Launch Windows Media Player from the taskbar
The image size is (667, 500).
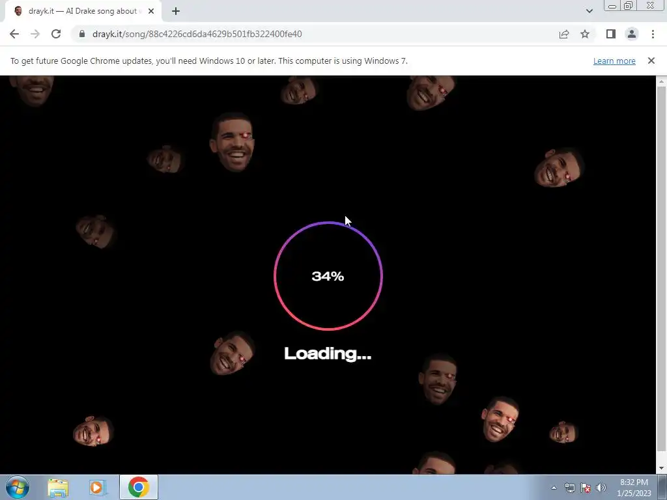tap(98, 488)
